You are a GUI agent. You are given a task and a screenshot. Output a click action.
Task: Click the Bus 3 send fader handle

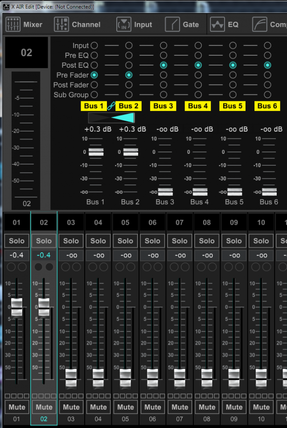(165, 192)
